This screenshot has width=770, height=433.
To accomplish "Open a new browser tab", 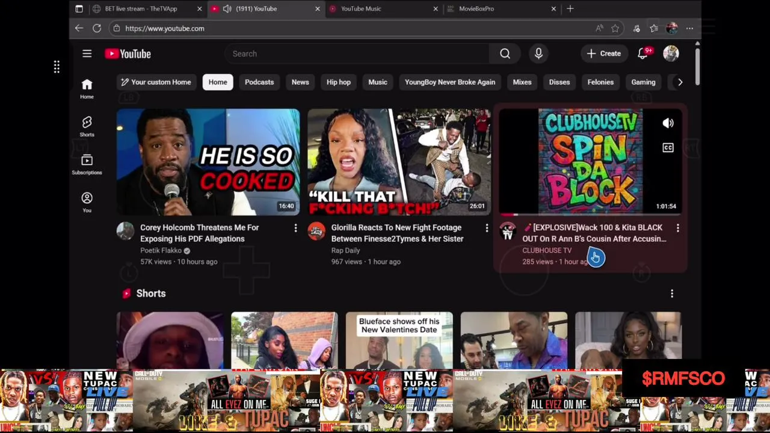I will (570, 8).
